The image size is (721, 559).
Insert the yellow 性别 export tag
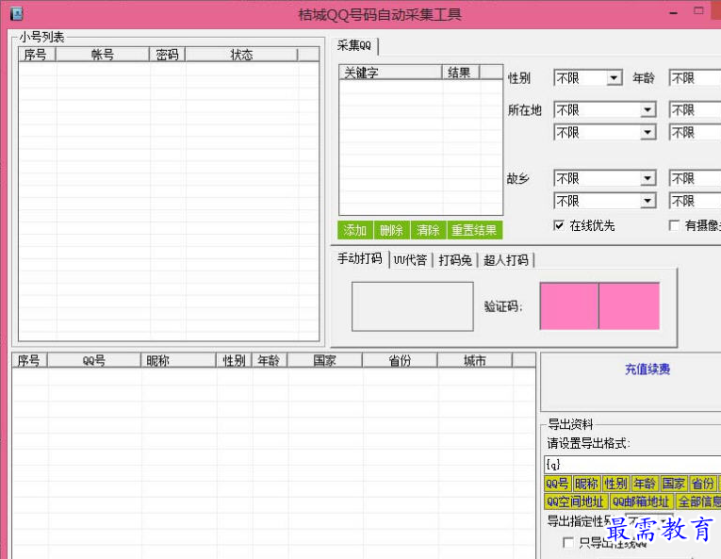[x=615, y=484]
